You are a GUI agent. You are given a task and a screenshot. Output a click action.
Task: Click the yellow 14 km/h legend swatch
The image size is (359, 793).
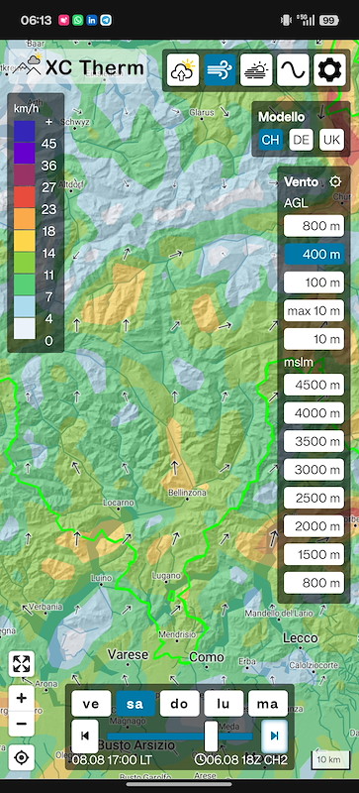coord(25,241)
